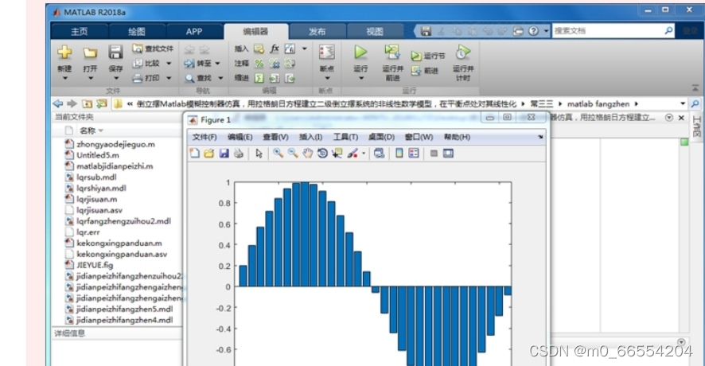Toggle the rotate 3D tool
The height and width of the screenshot is (366, 705).
click(x=322, y=154)
